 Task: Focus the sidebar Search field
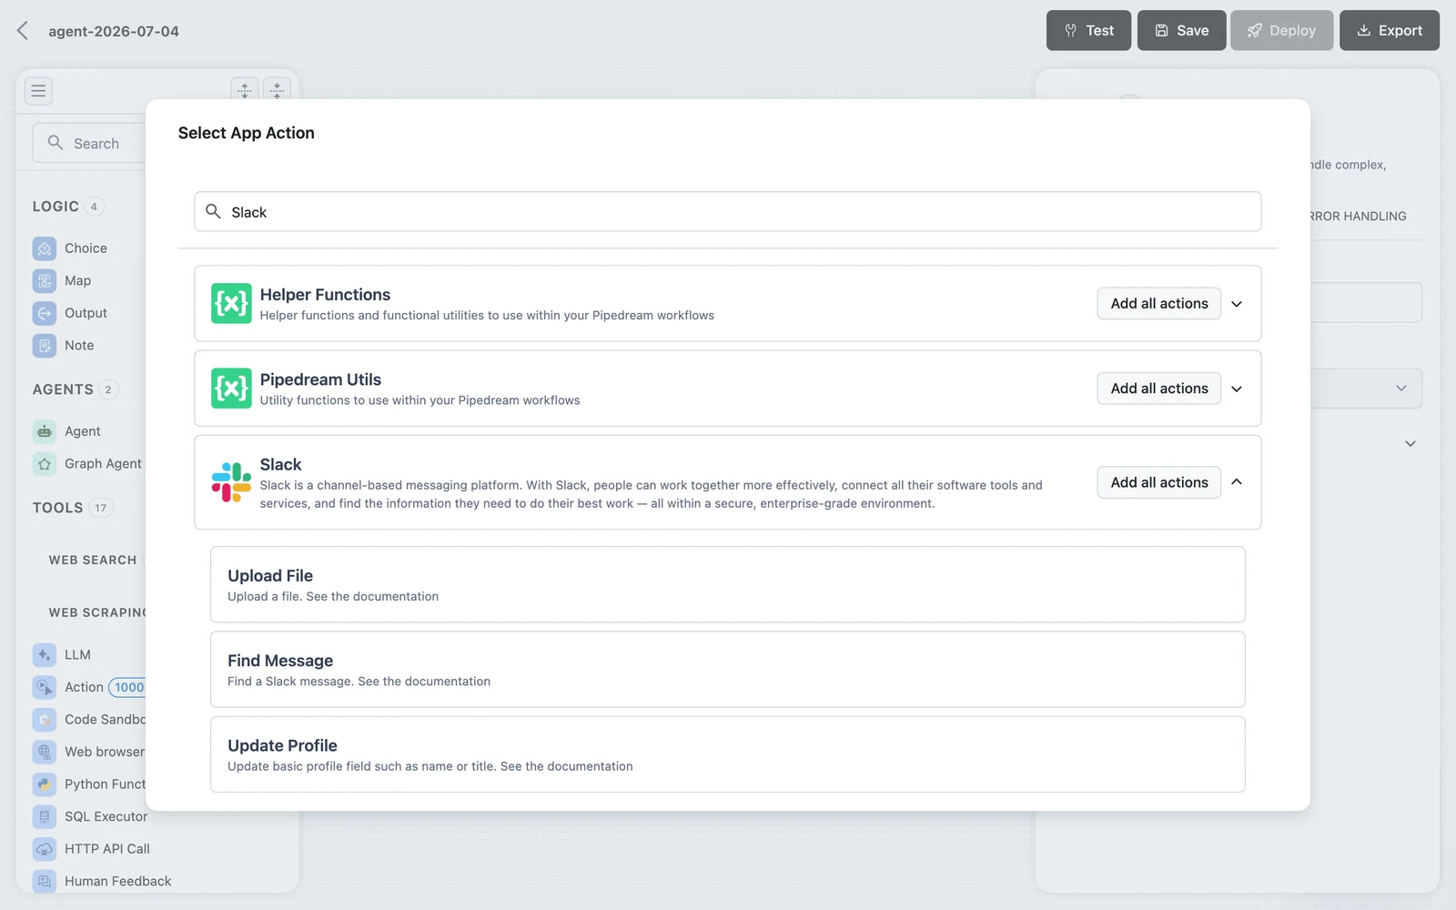(x=89, y=143)
